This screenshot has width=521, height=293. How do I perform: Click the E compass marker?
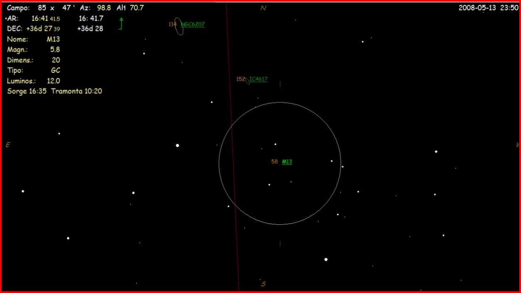(x=7, y=145)
